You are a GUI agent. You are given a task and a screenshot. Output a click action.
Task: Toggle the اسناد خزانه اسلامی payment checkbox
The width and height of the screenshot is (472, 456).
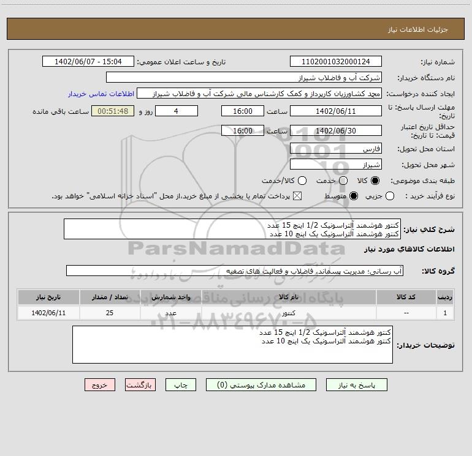(x=297, y=196)
